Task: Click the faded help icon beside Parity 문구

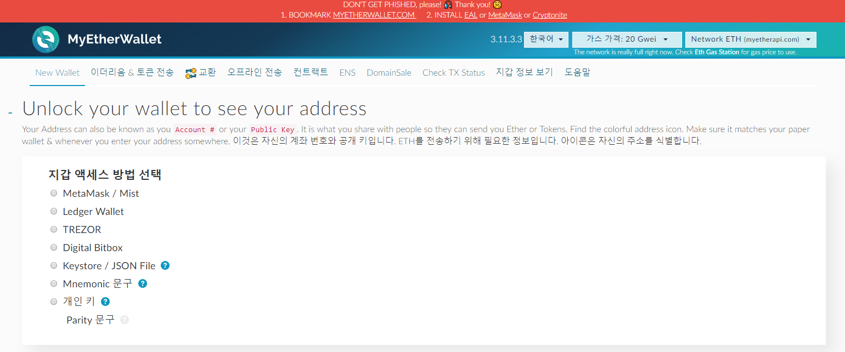Action: click(x=125, y=320)
